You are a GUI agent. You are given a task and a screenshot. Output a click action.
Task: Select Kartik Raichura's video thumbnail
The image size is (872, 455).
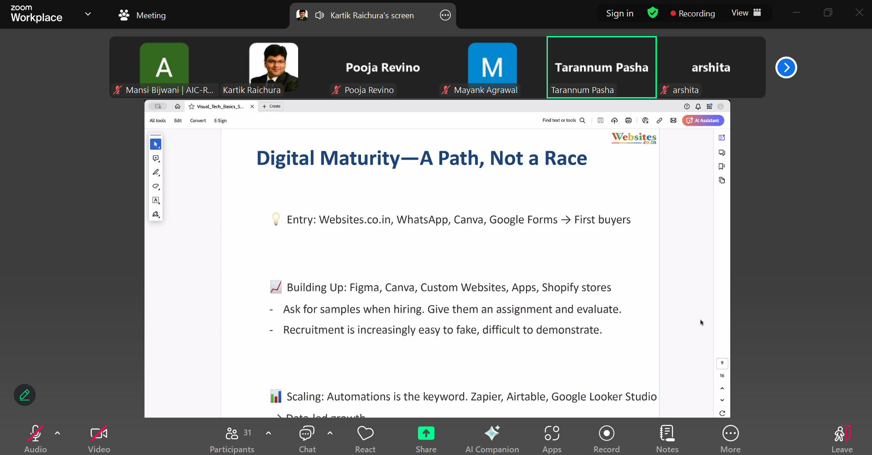[273, 67]
